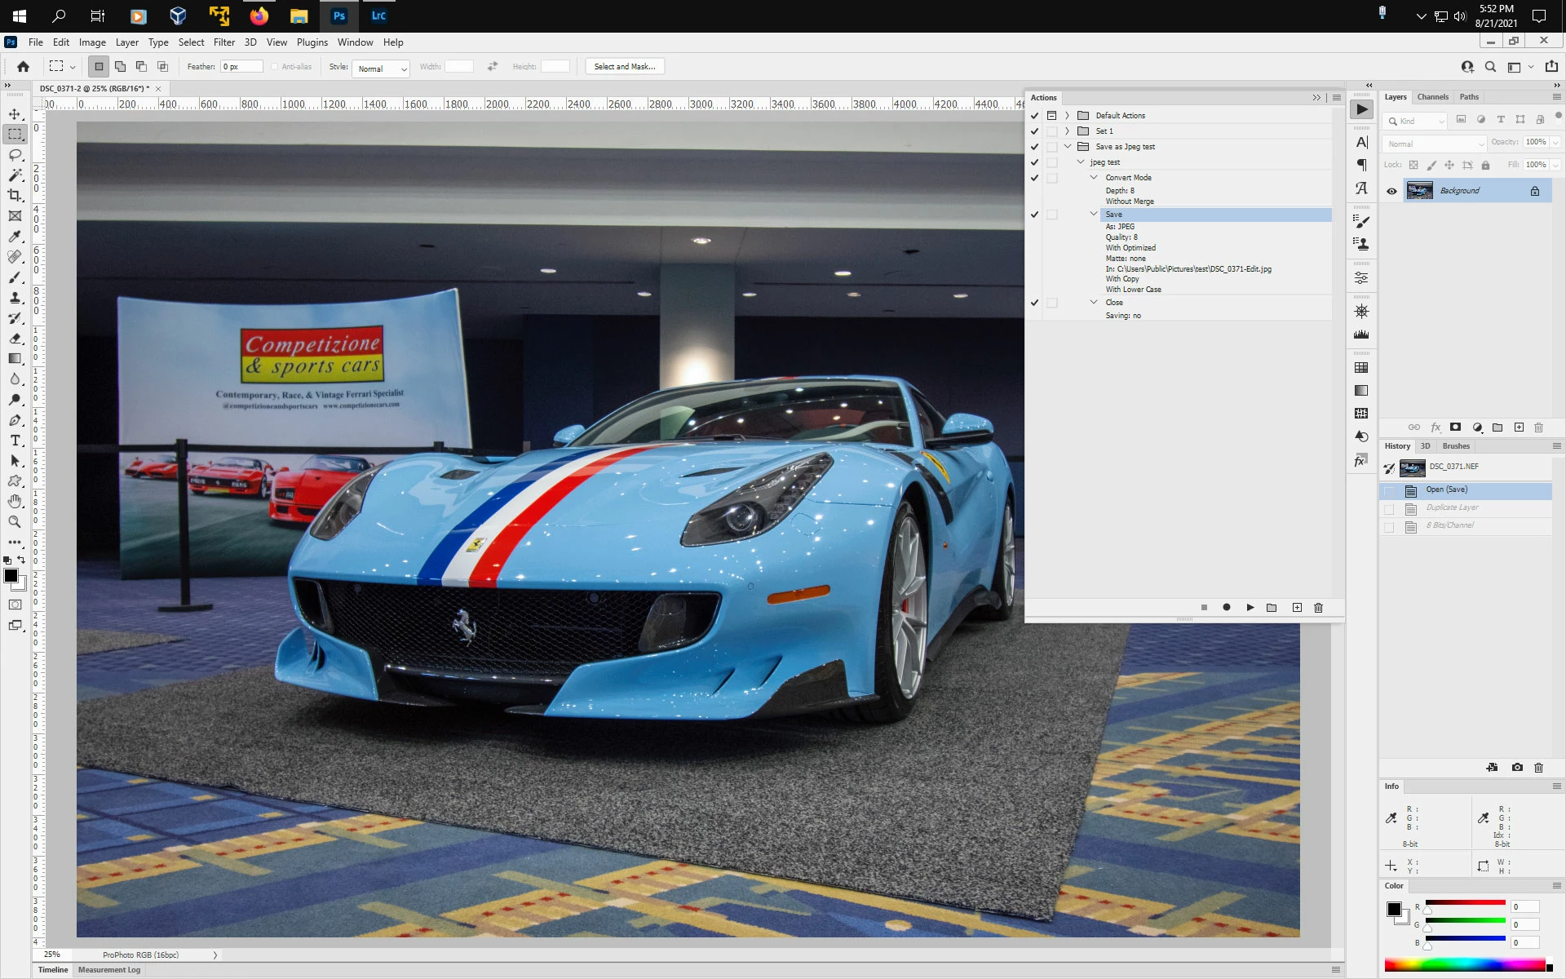Open the Style dropdown showing Normal
This screenshot has width=1566, height=979.
[x=382, y=69]
